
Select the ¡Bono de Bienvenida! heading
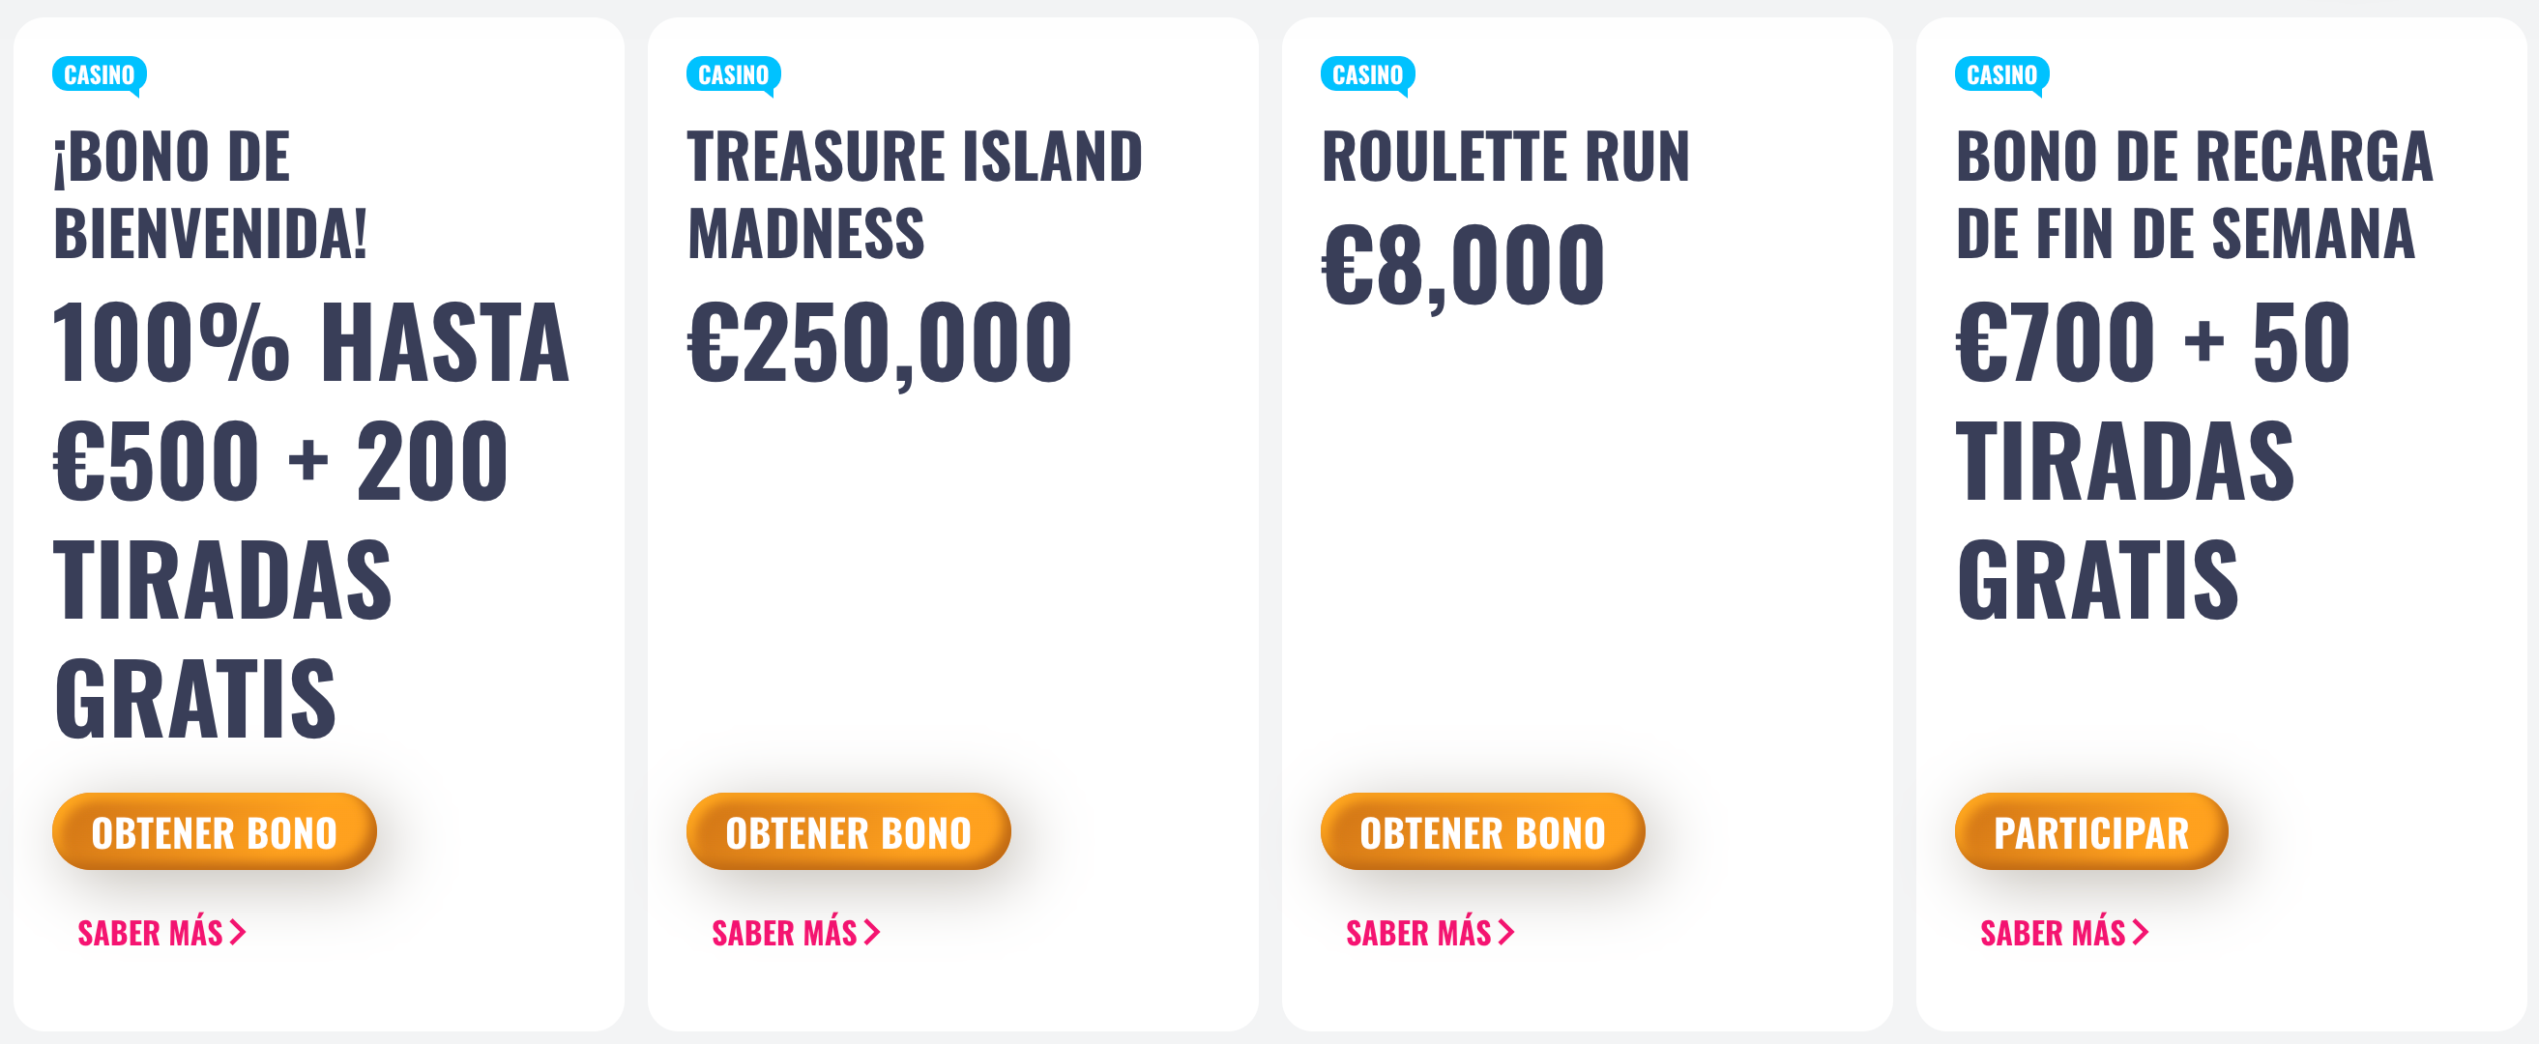pos(210,195)
